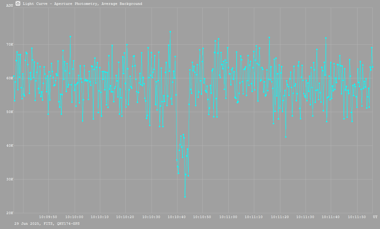Click the 20K label on the vertical axis
This screenshot has height=229, width=380.
pos(10,213)
